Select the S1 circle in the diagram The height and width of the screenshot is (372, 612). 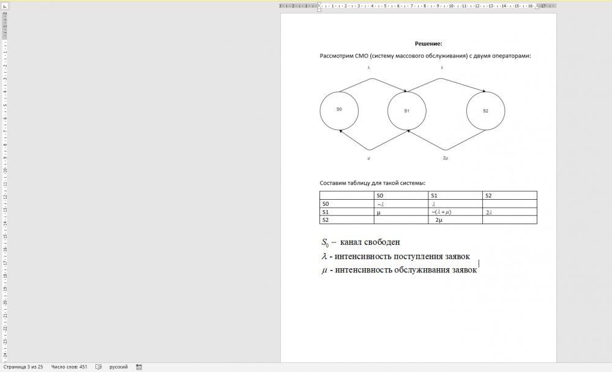406,111
